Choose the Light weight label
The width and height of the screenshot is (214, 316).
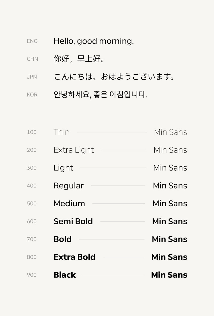(63, 168)
